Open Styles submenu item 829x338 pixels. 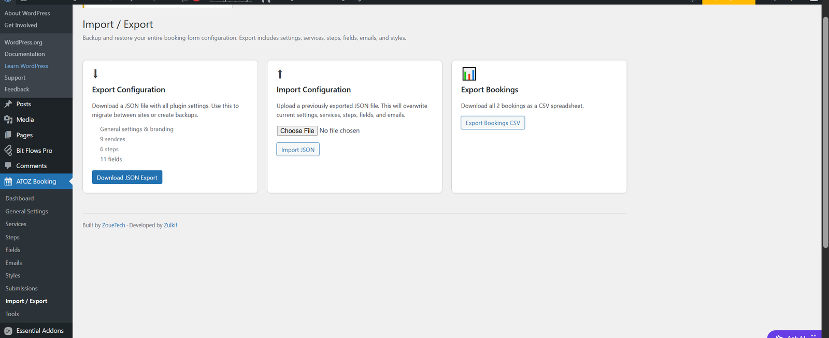pos(13,275)
